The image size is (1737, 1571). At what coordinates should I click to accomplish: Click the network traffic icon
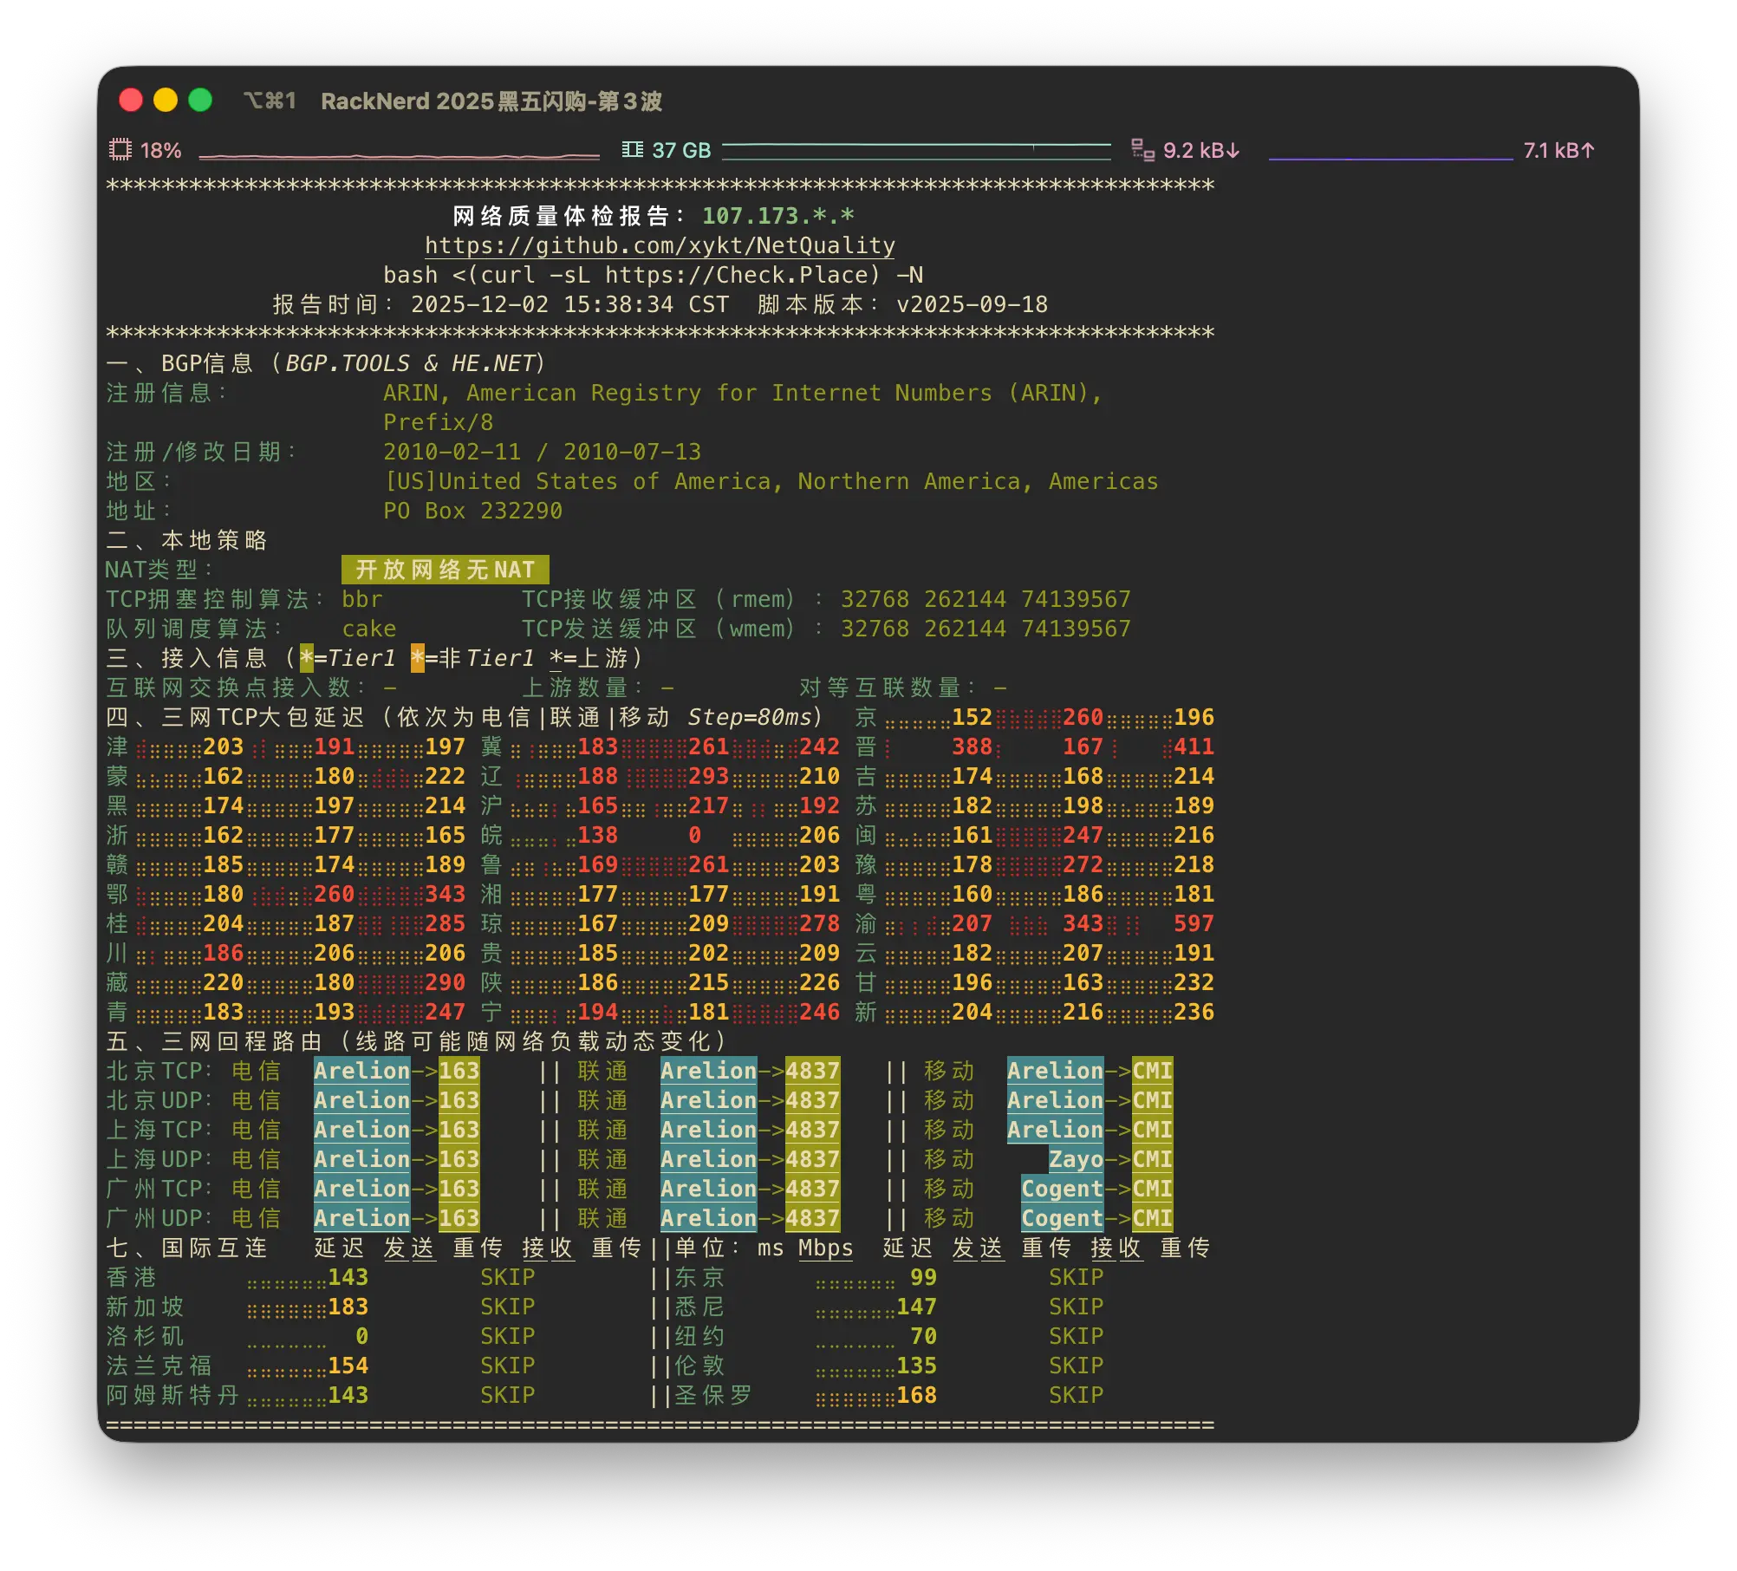[x=1142, y=150]
